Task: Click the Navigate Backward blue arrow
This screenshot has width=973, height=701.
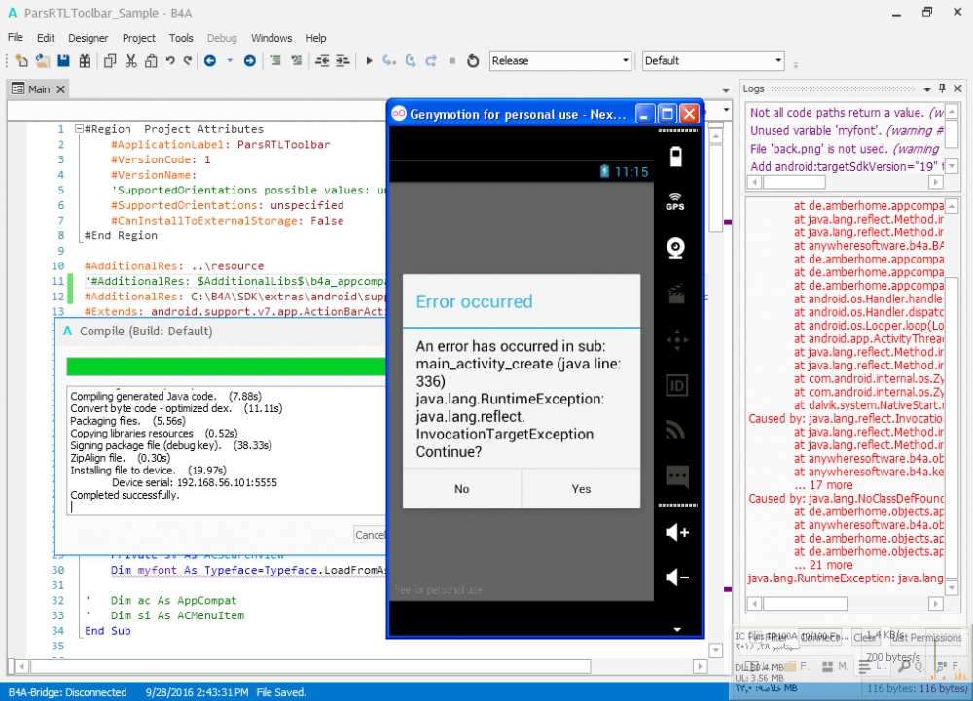Action: [210, 61]
